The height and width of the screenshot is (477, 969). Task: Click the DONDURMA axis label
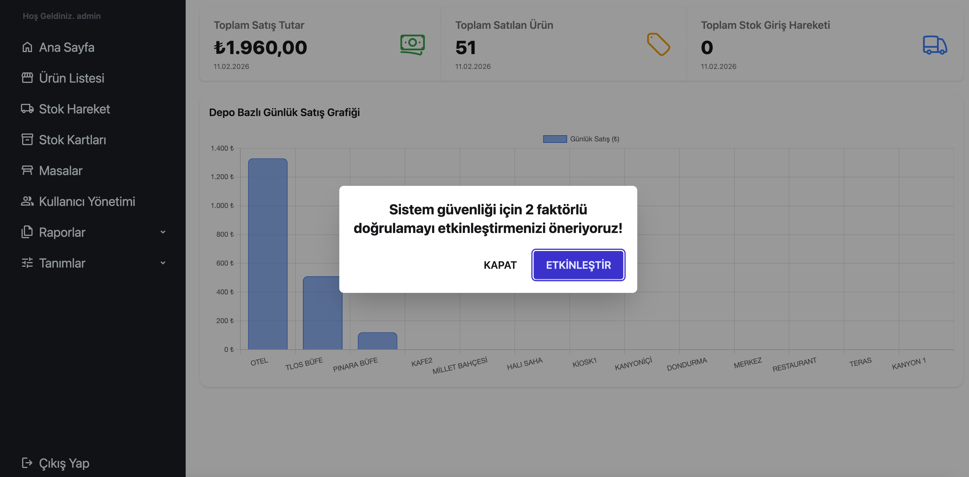[687, 364]
